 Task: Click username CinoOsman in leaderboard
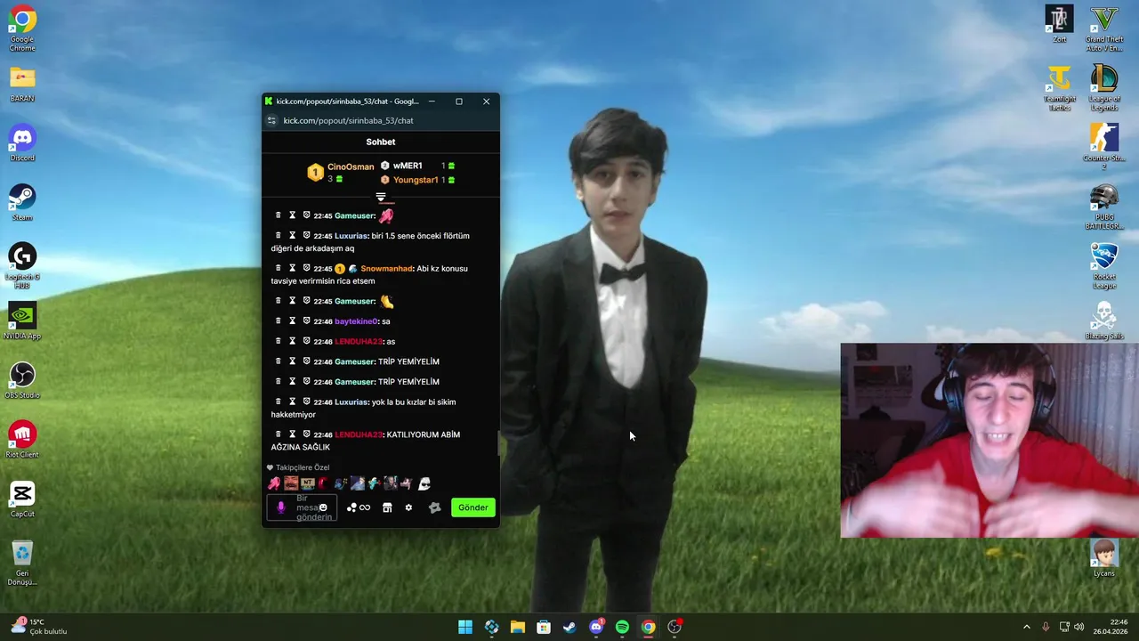[351, 166]
